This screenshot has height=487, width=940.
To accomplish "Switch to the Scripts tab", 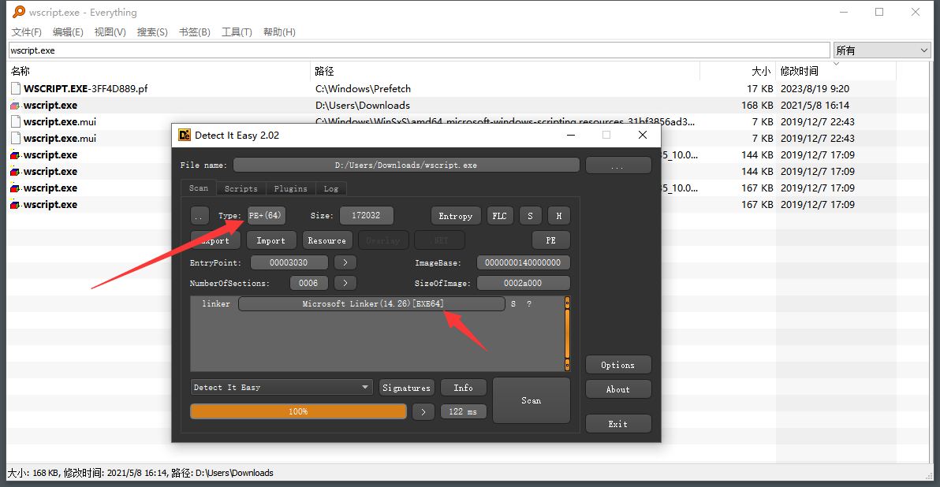I will [241, 188].
